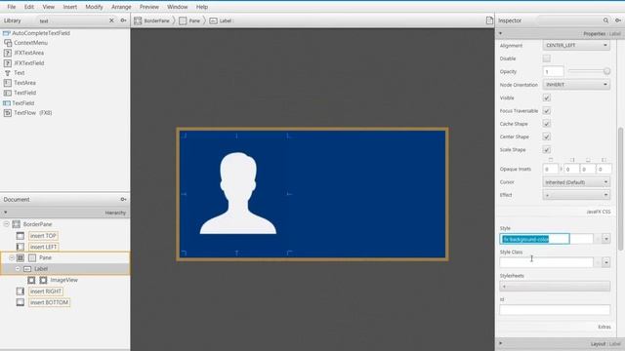Open the File menu
This screenshot has width=625, height=351.
click(x=12, y=7)
